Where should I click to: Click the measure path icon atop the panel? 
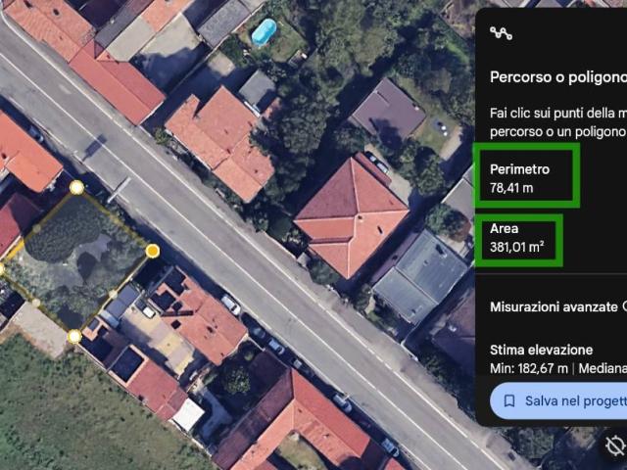click(502, 33)
